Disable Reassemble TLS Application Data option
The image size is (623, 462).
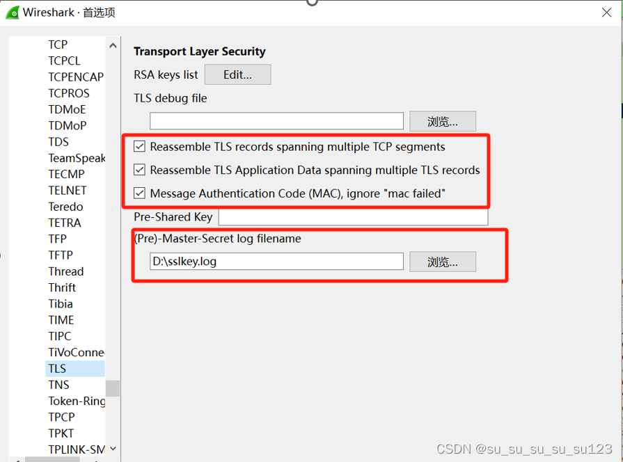click(x=140, y=170)
